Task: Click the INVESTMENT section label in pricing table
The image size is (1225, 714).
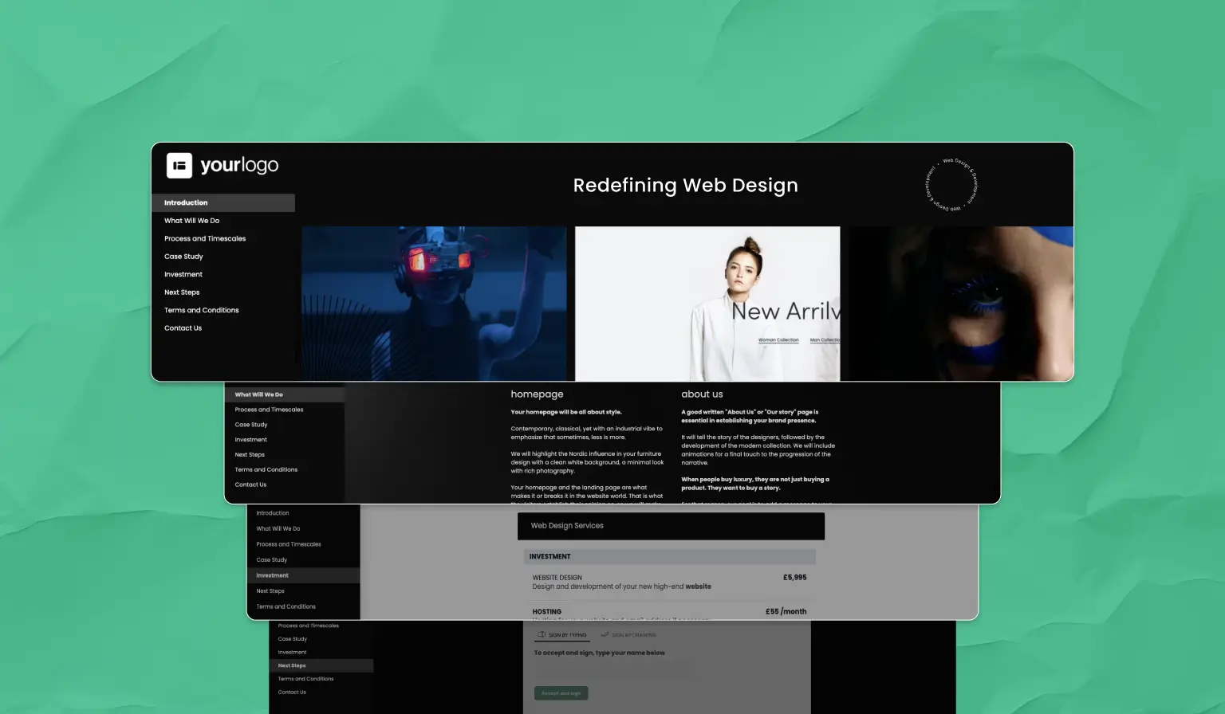Action: [x=550, y=556]
